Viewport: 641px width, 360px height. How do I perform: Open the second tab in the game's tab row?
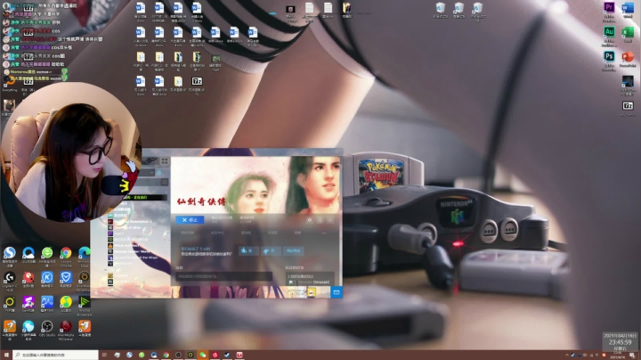tap(217, 233)
